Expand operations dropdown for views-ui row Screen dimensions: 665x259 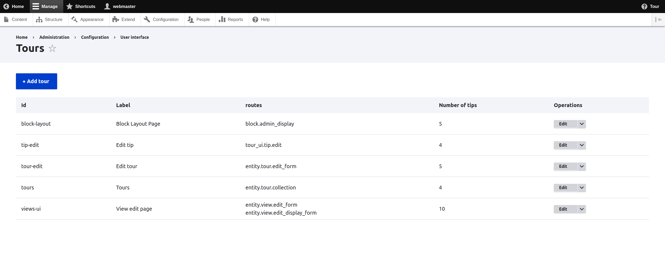(582, 209)
